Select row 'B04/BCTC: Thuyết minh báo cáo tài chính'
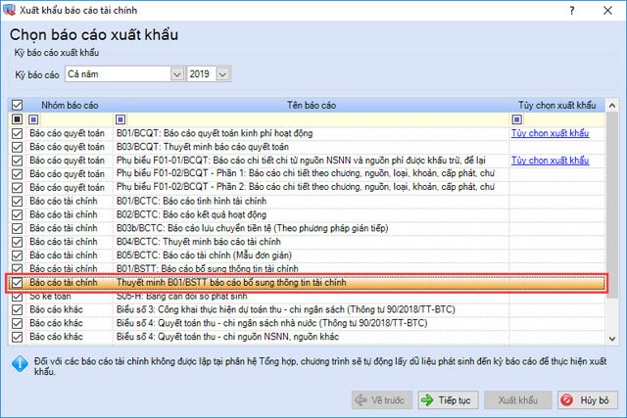Screen dimensions: 627x418 307,242
